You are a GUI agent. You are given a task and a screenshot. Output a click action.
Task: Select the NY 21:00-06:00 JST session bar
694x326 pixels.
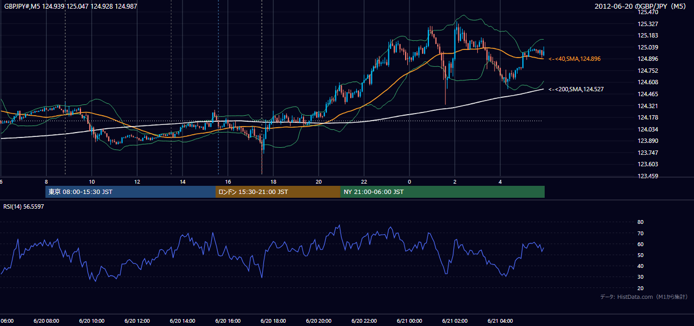point(443,192)
